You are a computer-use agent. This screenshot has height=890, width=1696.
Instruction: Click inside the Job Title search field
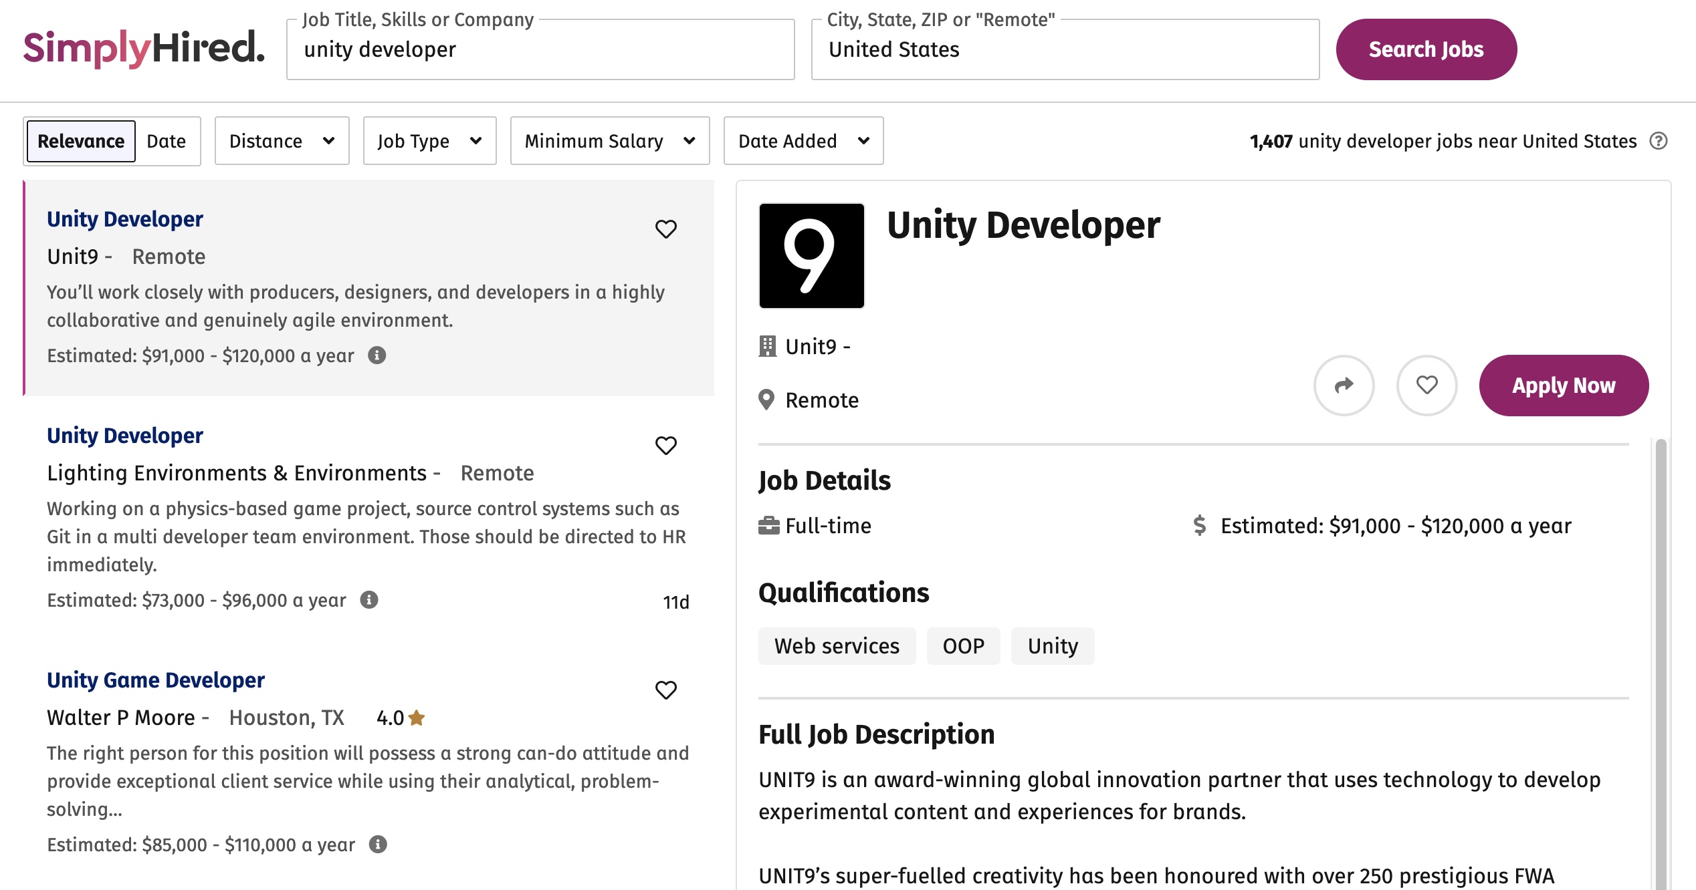pos(539,49)
